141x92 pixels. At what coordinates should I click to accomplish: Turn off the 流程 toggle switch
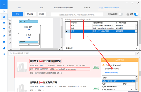[x=136, y=14]
